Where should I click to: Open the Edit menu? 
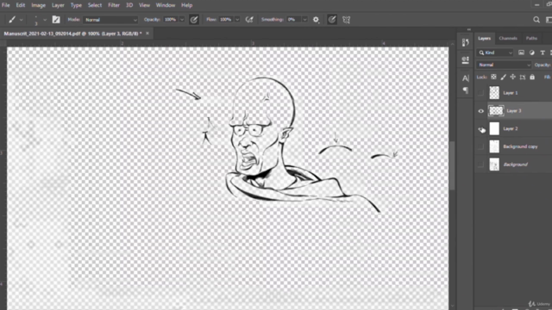click(x=21, y=5)
